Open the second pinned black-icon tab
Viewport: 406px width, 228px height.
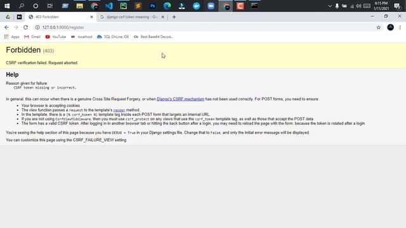[20, 17]
